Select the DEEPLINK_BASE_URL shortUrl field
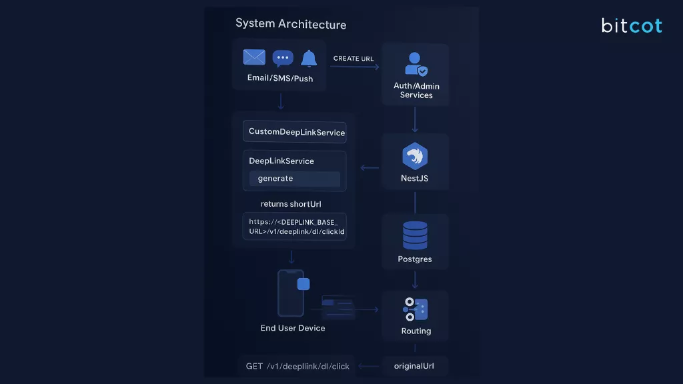 click(x=294, y=226)
